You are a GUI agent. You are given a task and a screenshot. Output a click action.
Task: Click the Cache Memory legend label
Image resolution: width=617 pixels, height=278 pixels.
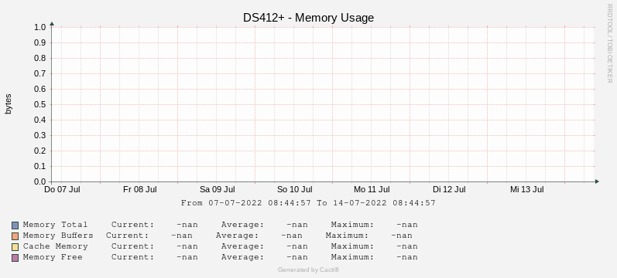[55, 246]
